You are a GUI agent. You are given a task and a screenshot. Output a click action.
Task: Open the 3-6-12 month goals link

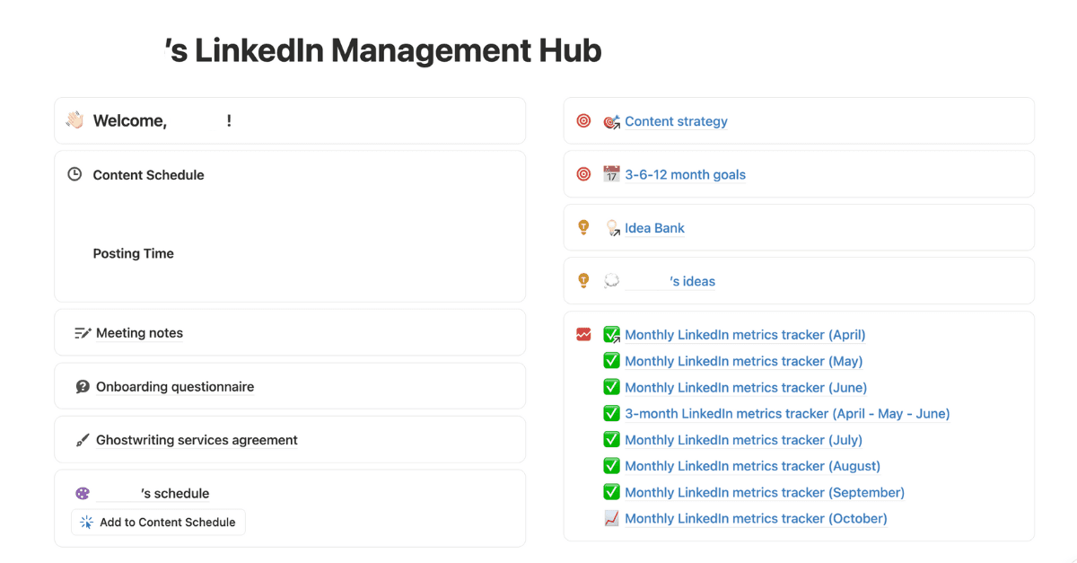685,174
